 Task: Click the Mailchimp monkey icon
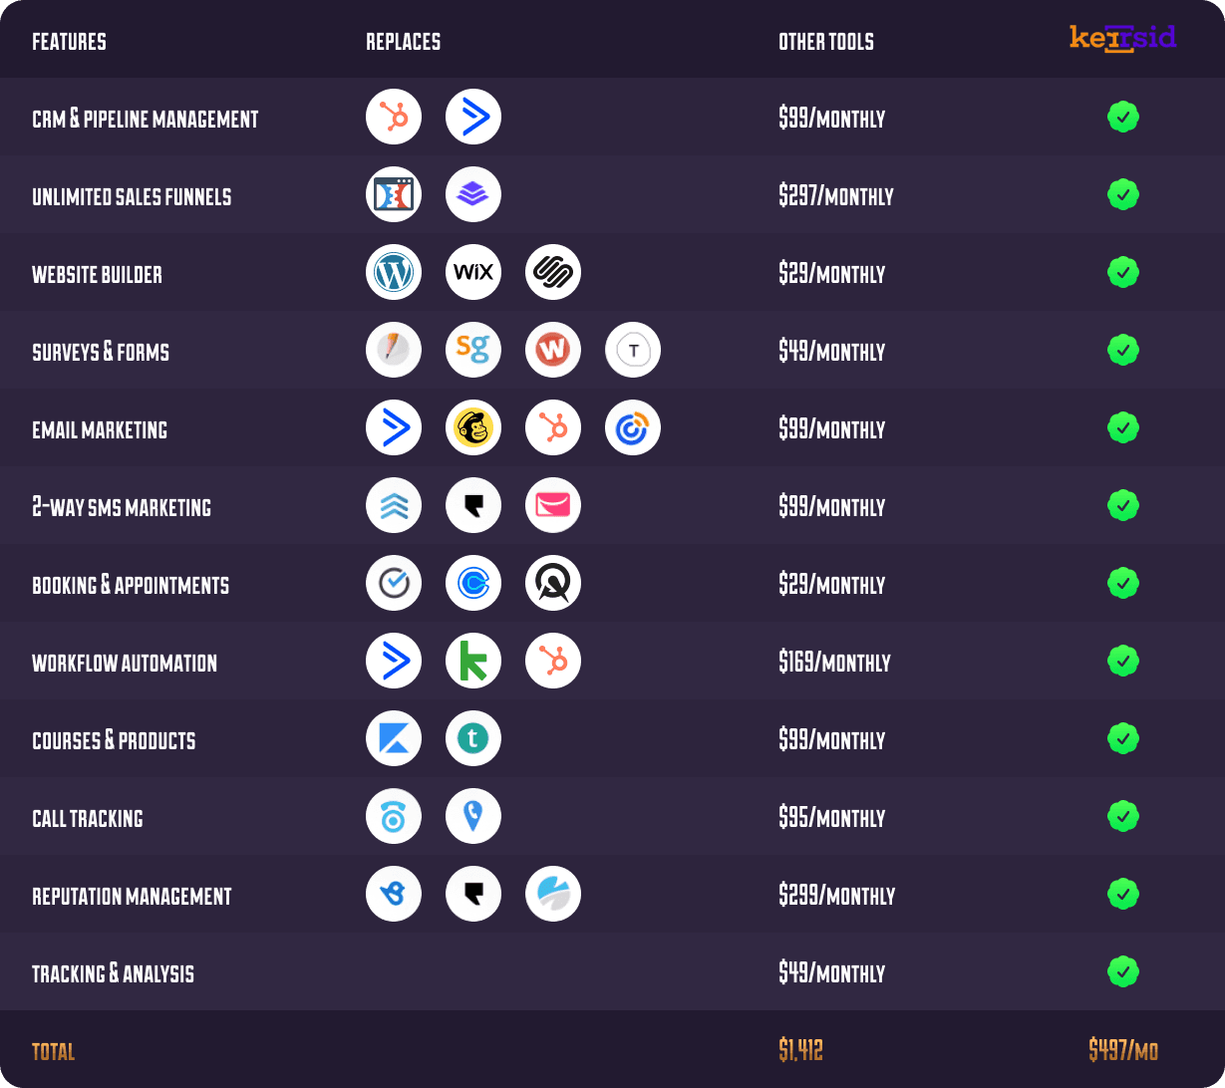click(473, 427)
